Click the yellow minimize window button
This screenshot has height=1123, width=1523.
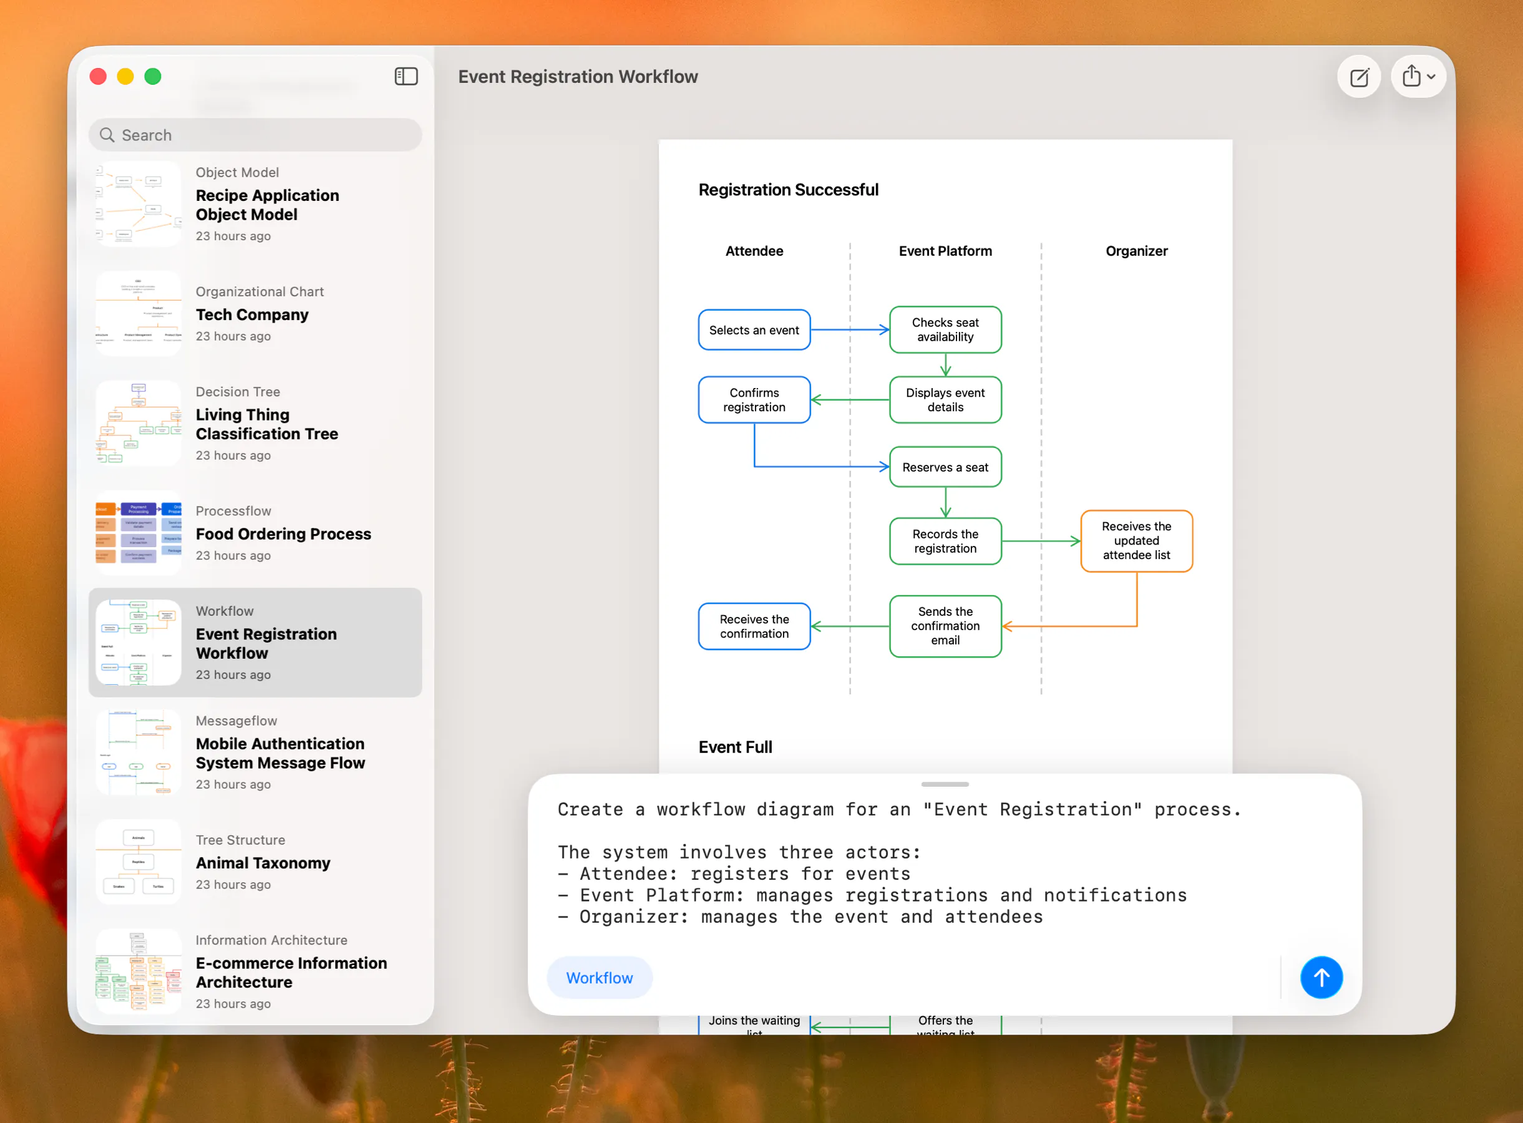(125, 76)
